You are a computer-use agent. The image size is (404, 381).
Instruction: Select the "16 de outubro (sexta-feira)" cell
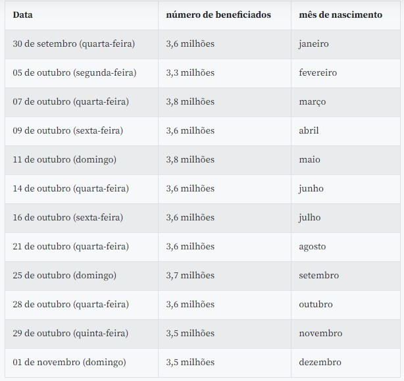coord(68,217)
